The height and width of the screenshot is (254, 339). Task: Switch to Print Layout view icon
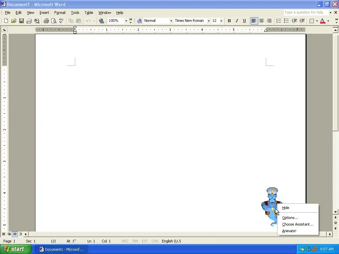click(15, 234)
